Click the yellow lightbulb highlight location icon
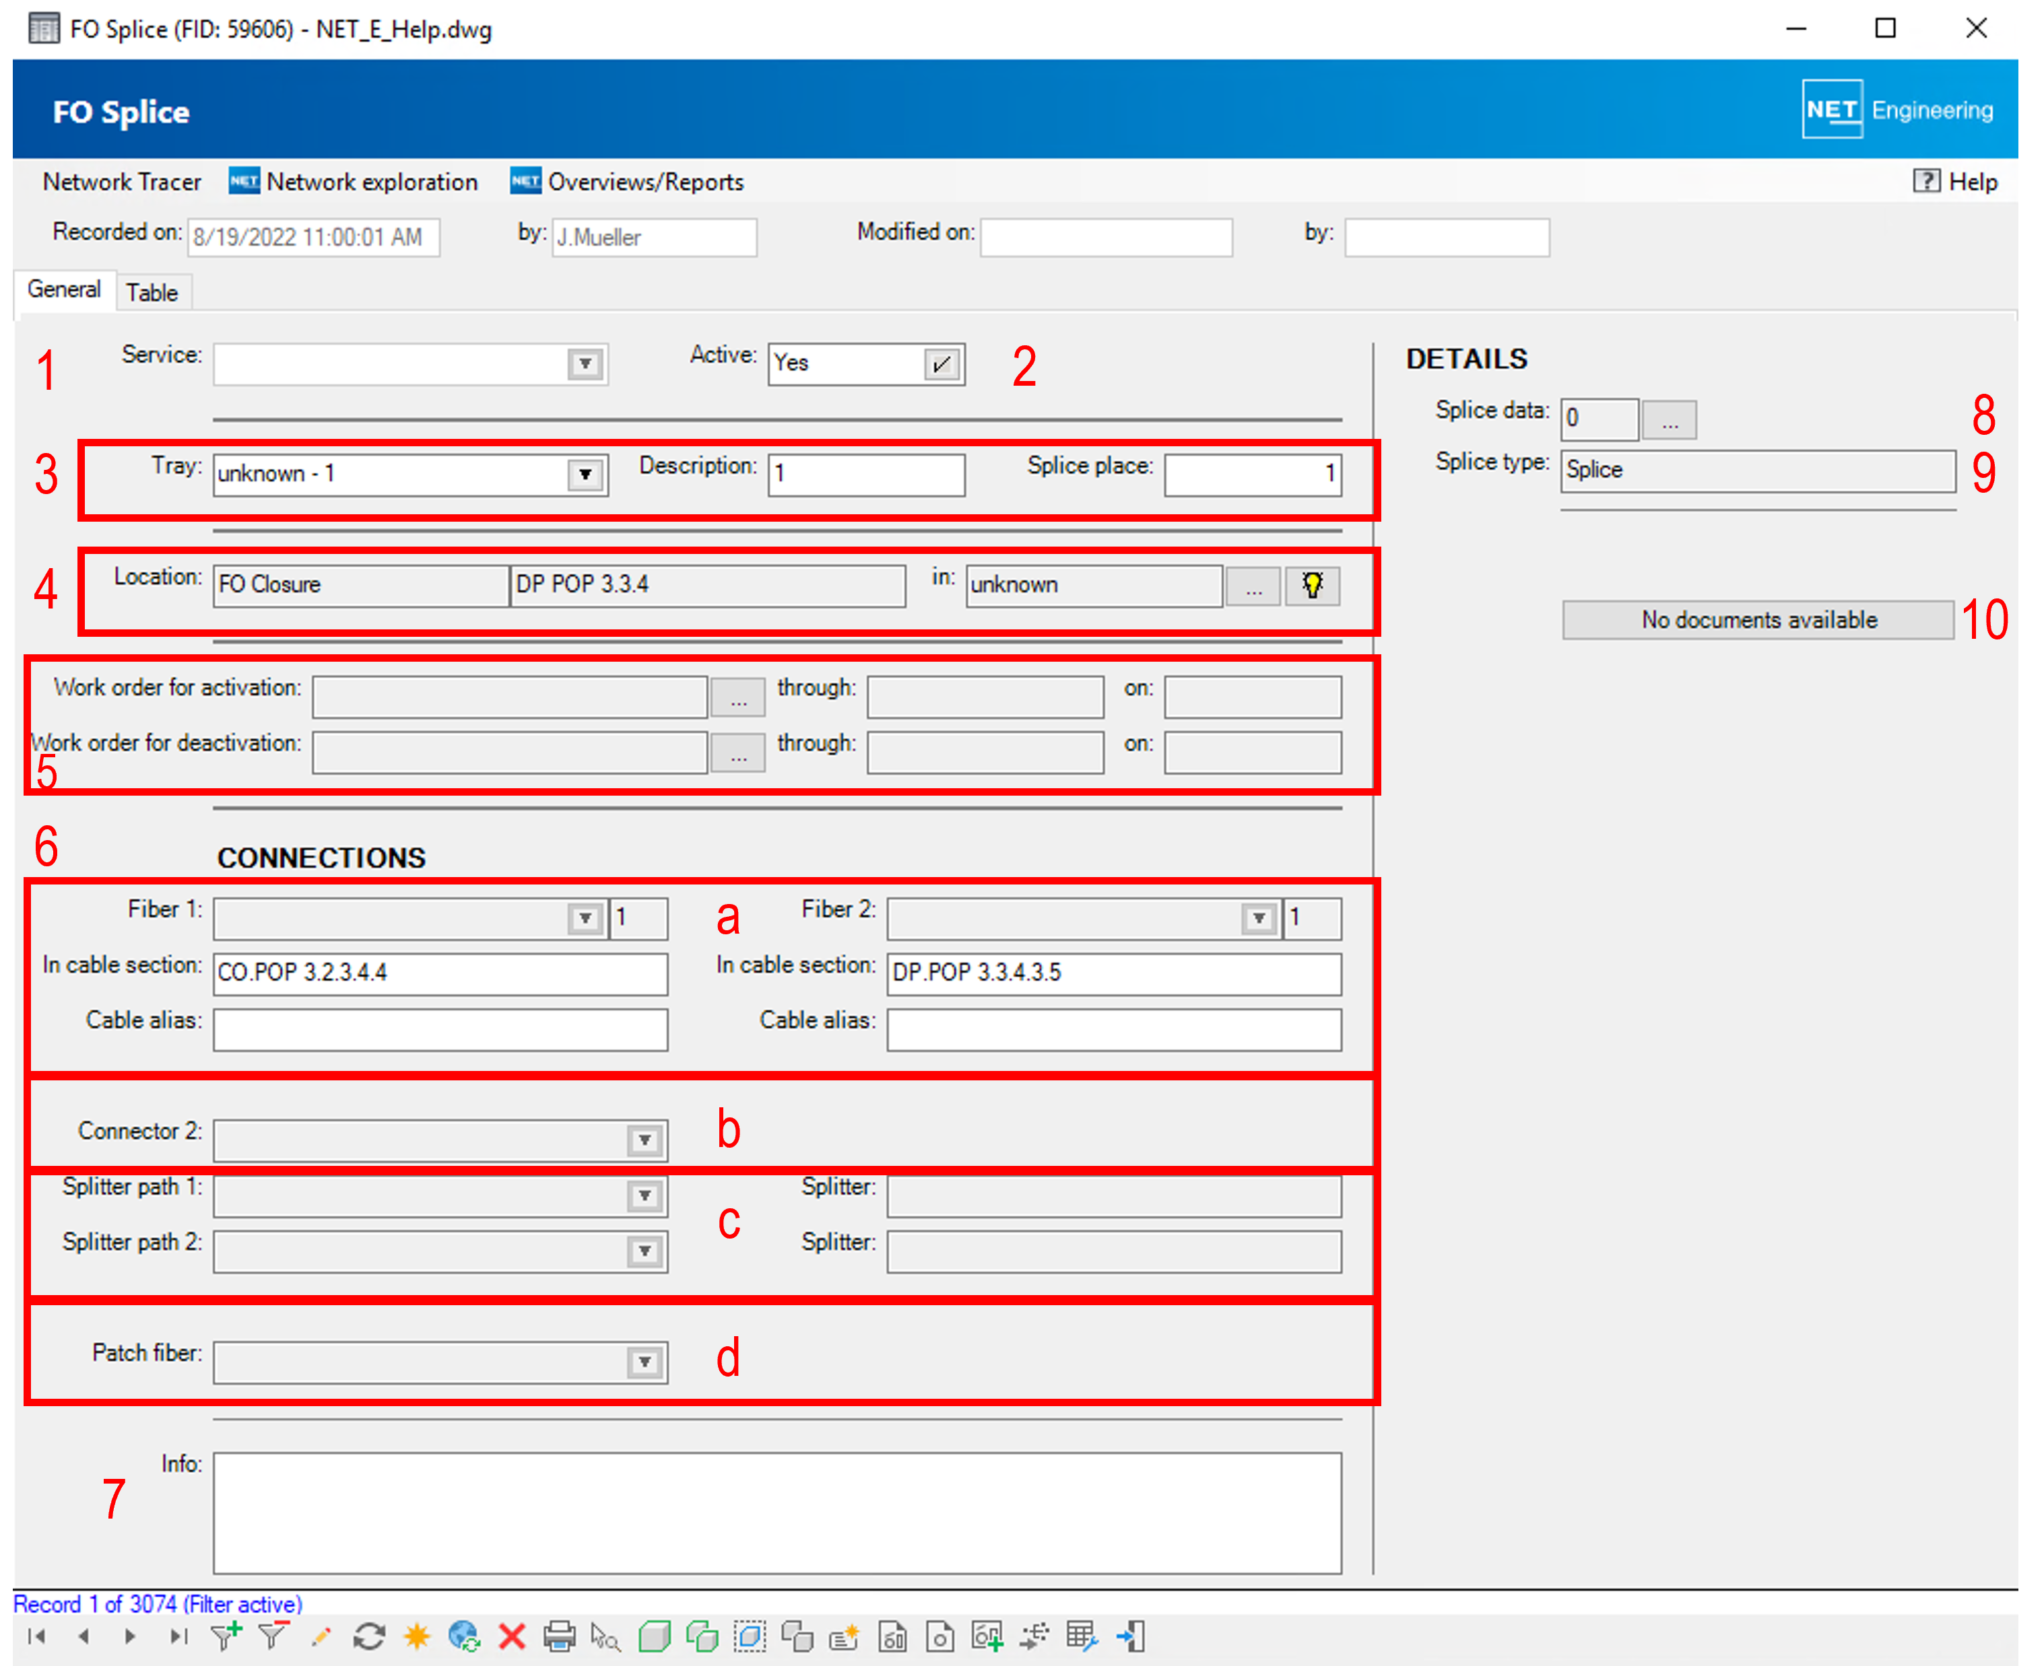 point(1311,586)
